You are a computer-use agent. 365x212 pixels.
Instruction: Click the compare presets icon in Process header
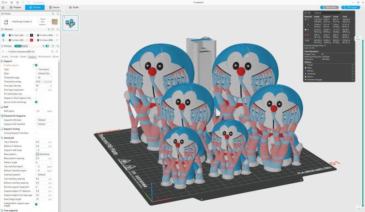53,46
